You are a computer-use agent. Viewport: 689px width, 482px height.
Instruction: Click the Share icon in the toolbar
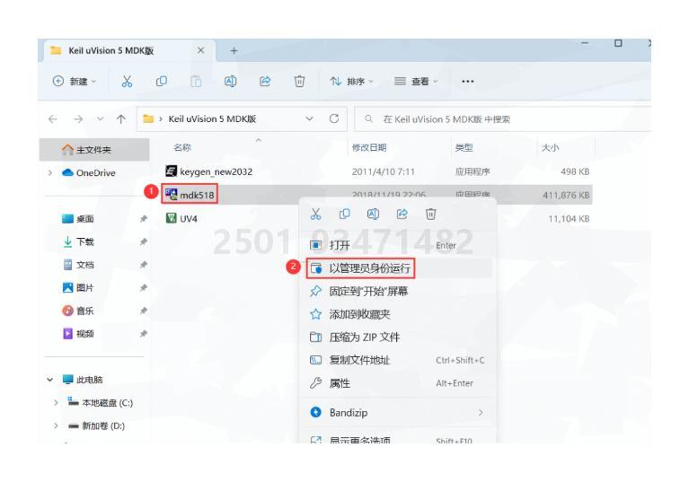pyautogui.click(x=265, y=81)
